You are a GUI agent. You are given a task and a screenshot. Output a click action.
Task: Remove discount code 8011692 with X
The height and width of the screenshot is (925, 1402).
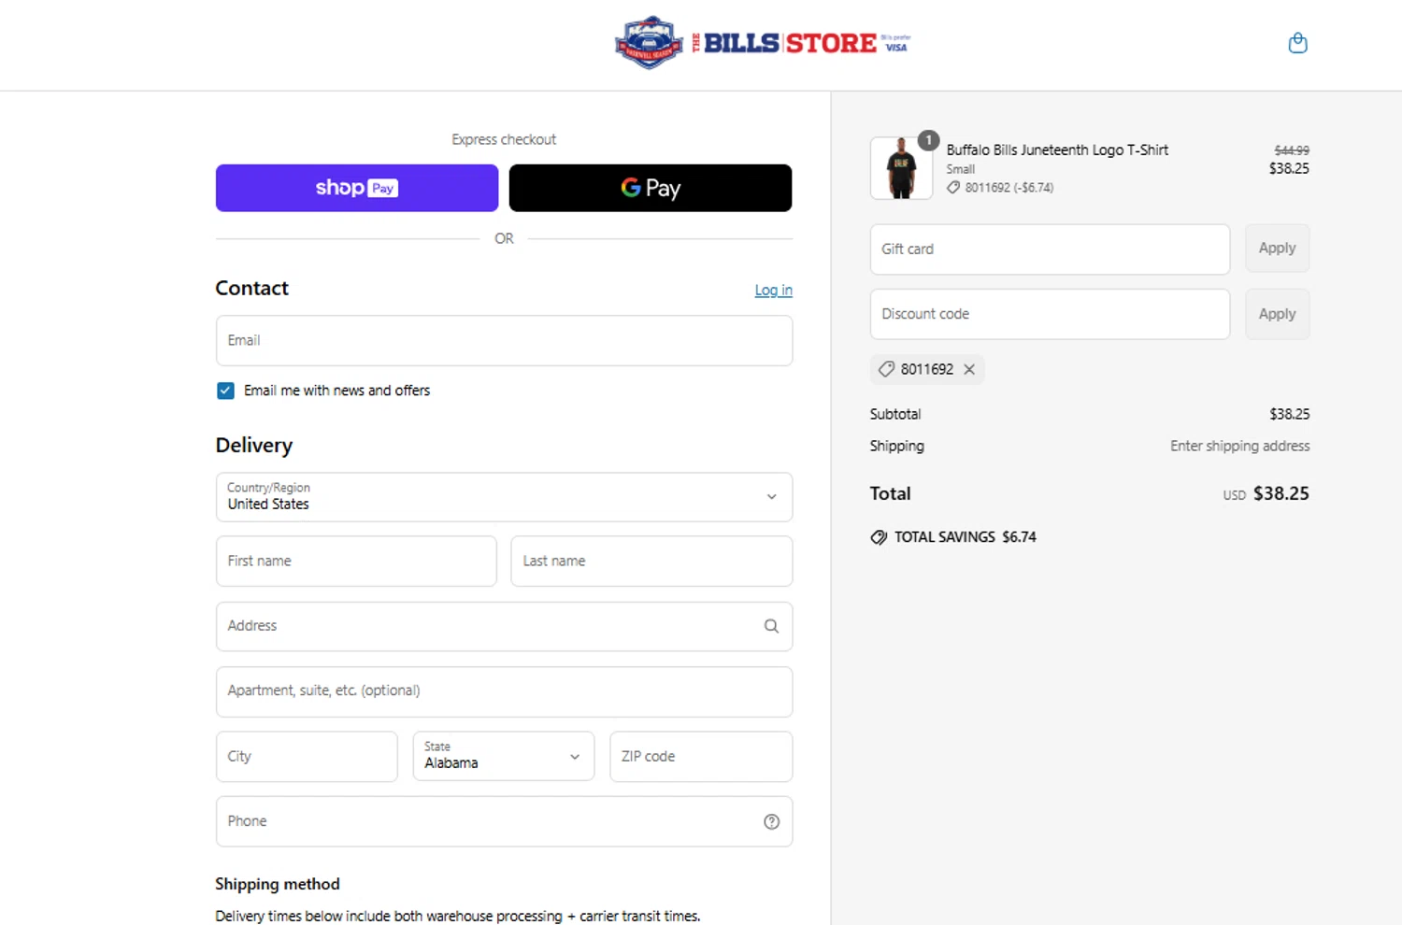[x=969, y=369]
